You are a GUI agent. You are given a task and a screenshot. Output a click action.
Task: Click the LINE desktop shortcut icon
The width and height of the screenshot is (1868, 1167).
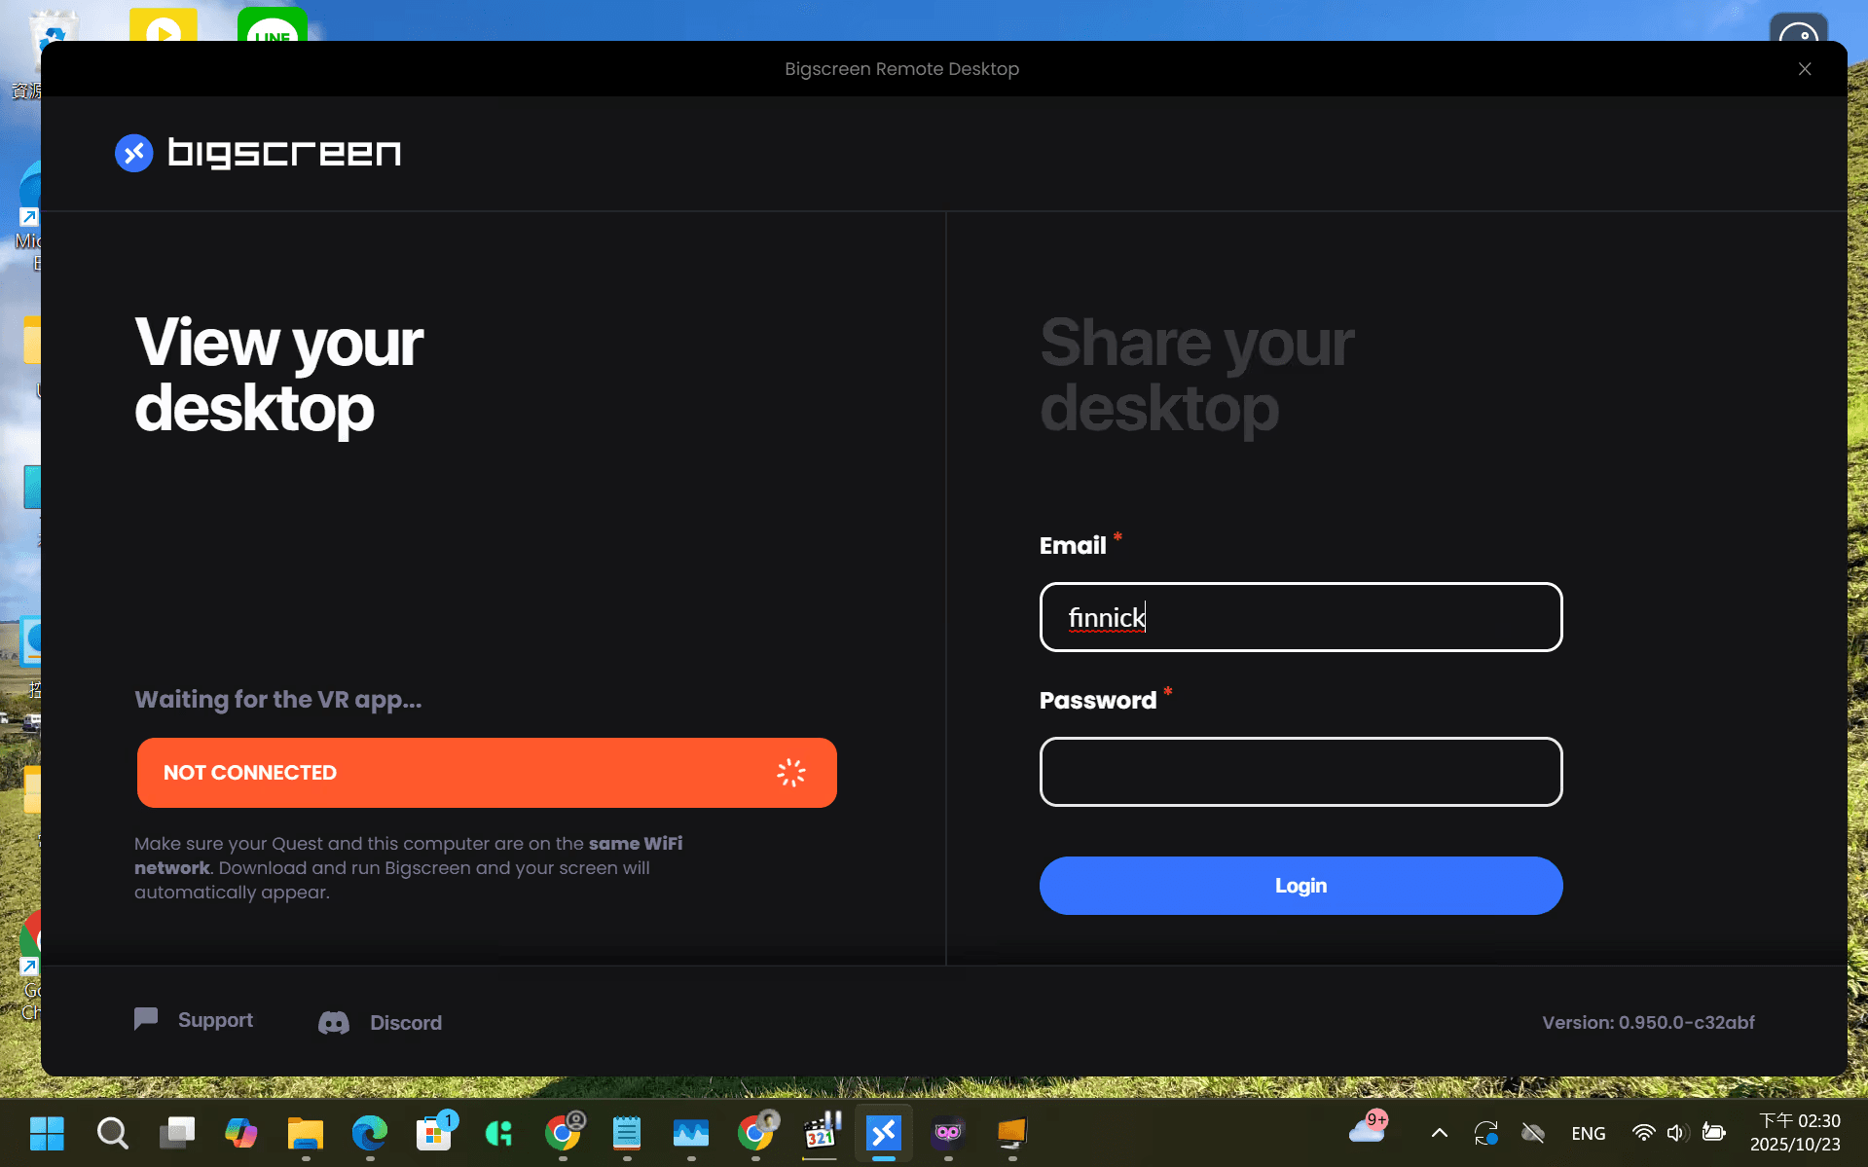pyautogui.click(x=273, y=25)
